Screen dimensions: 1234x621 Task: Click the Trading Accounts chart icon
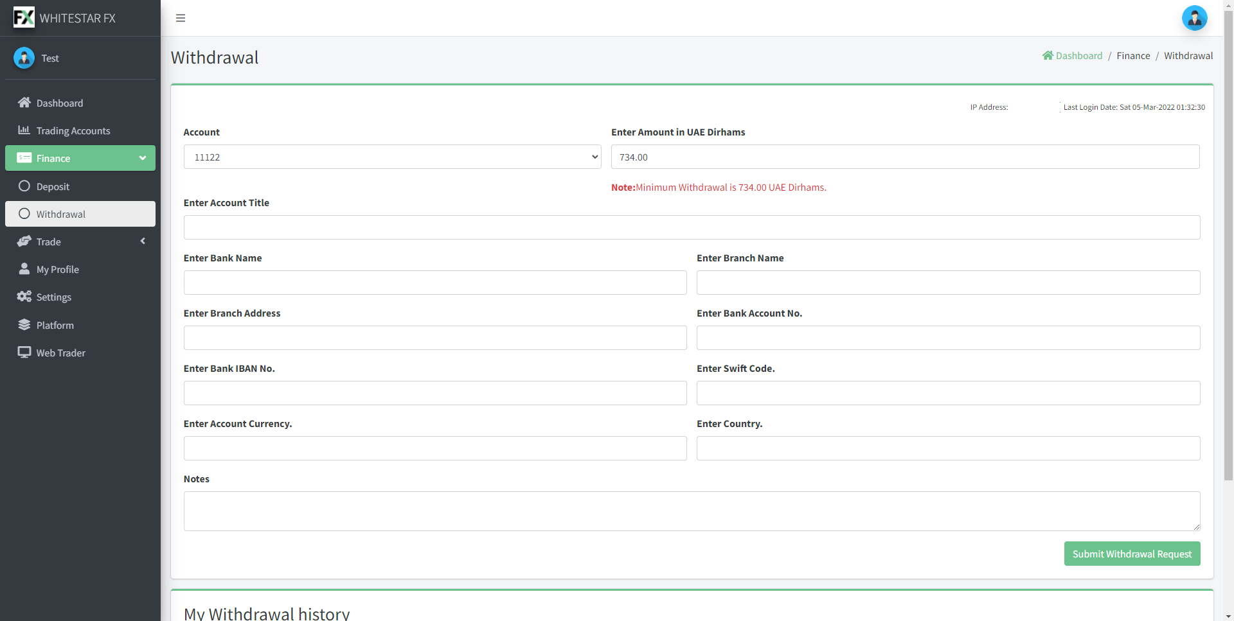(24, 130)
